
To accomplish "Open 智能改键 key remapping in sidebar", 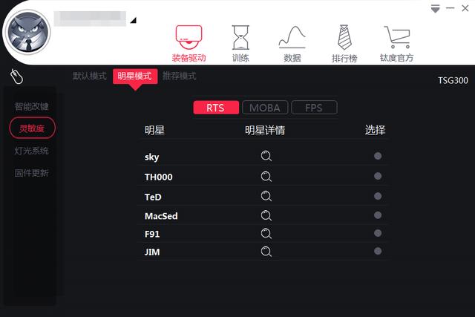I will (x=31, y=106).
